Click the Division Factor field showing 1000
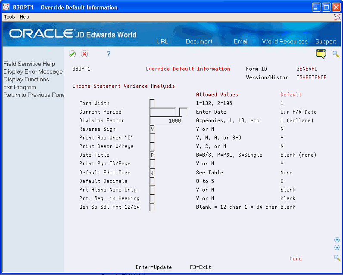343x275 pixels. tap(165, 121)
